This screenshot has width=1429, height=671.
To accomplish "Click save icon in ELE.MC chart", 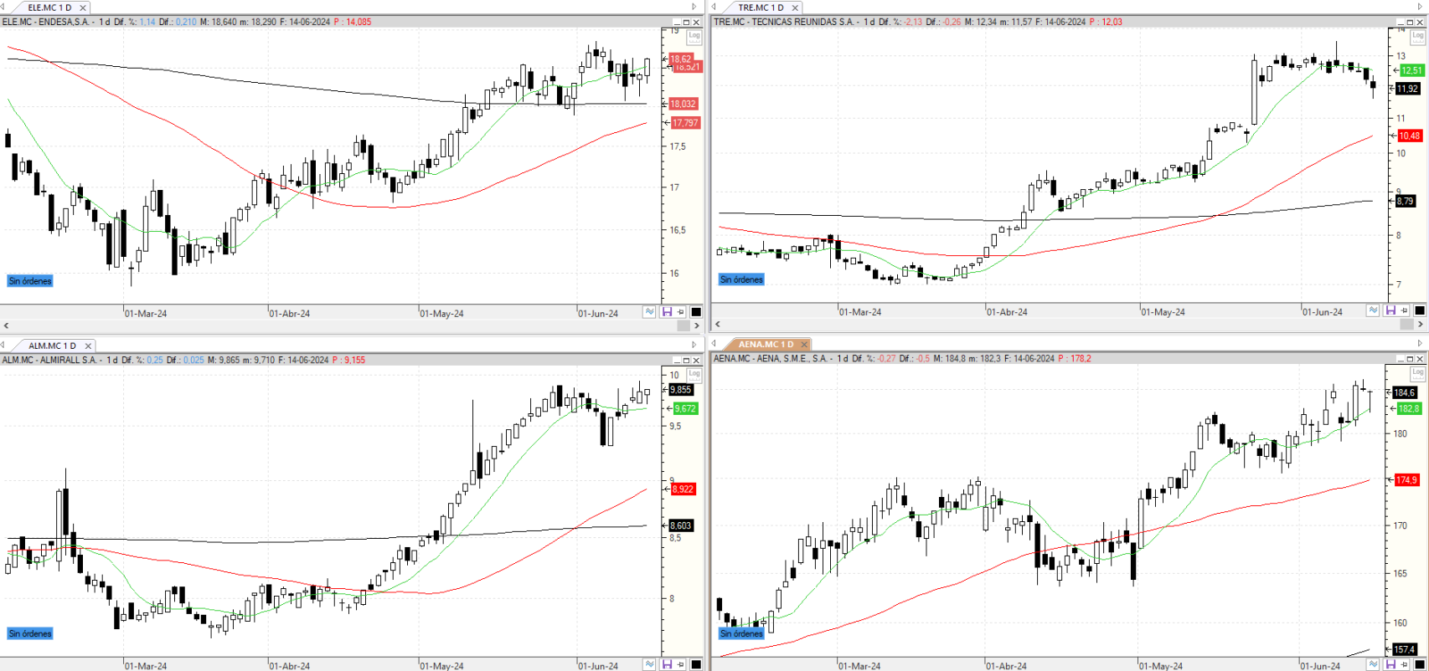I will 667,312.
